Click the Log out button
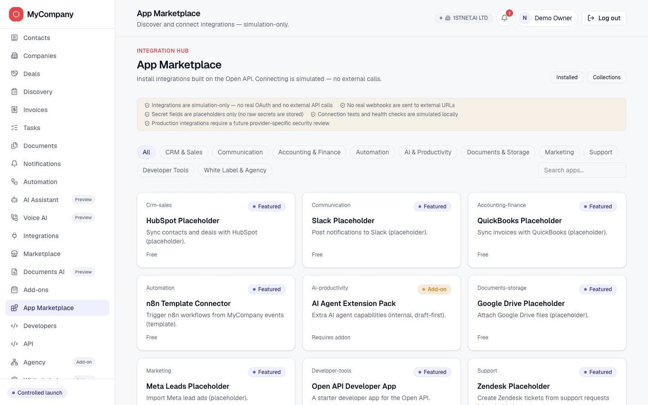Image resolution: width=648 pixels, height=405 pixels. point(604,18)
